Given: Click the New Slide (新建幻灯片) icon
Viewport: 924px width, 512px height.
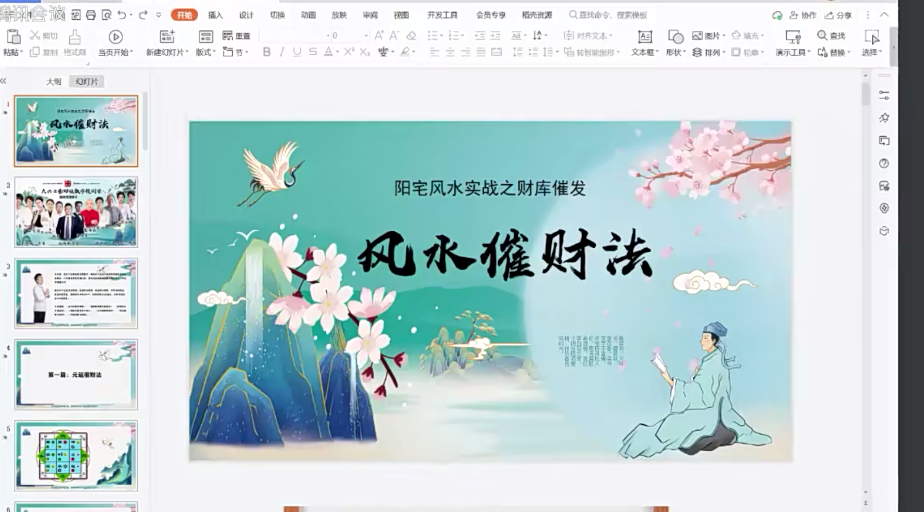Looking at the screenshot, I should (x=166, y=37).
